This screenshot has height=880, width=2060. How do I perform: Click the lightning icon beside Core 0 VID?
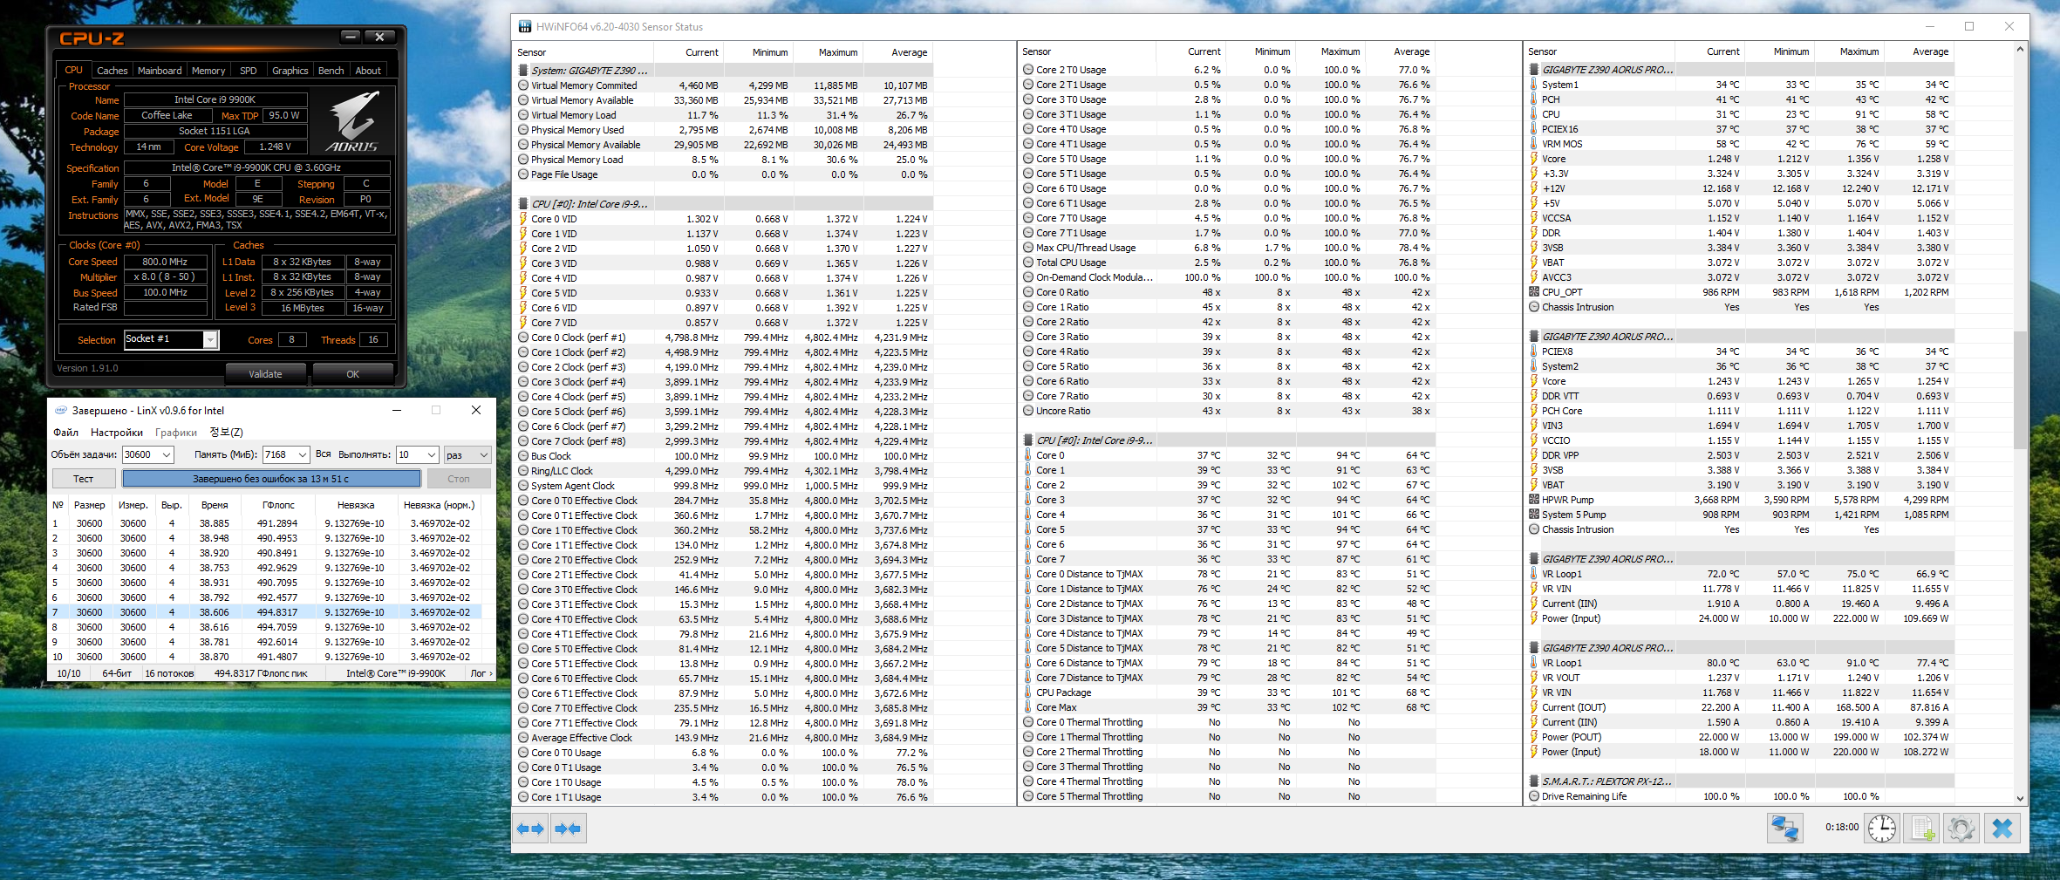pos(523,219)
